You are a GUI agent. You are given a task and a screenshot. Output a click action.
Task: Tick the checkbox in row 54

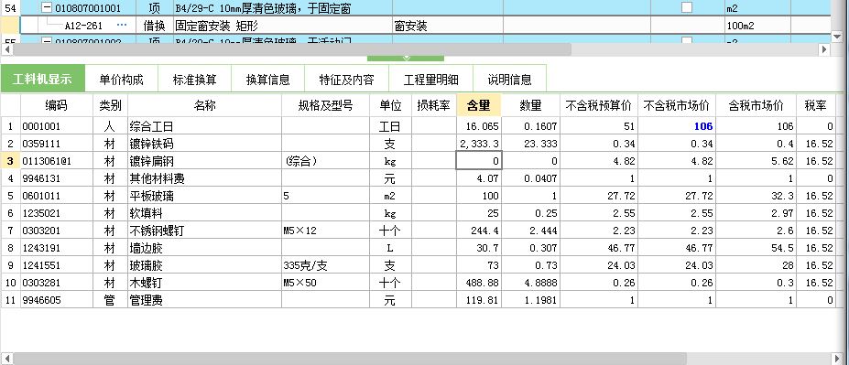687,7
